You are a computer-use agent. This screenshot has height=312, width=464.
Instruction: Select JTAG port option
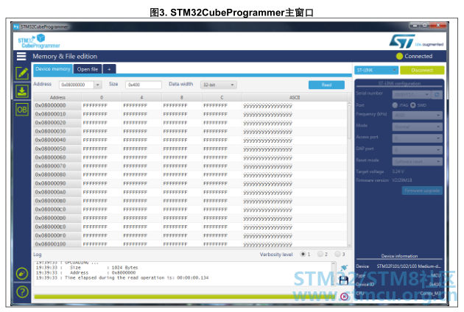395,105
